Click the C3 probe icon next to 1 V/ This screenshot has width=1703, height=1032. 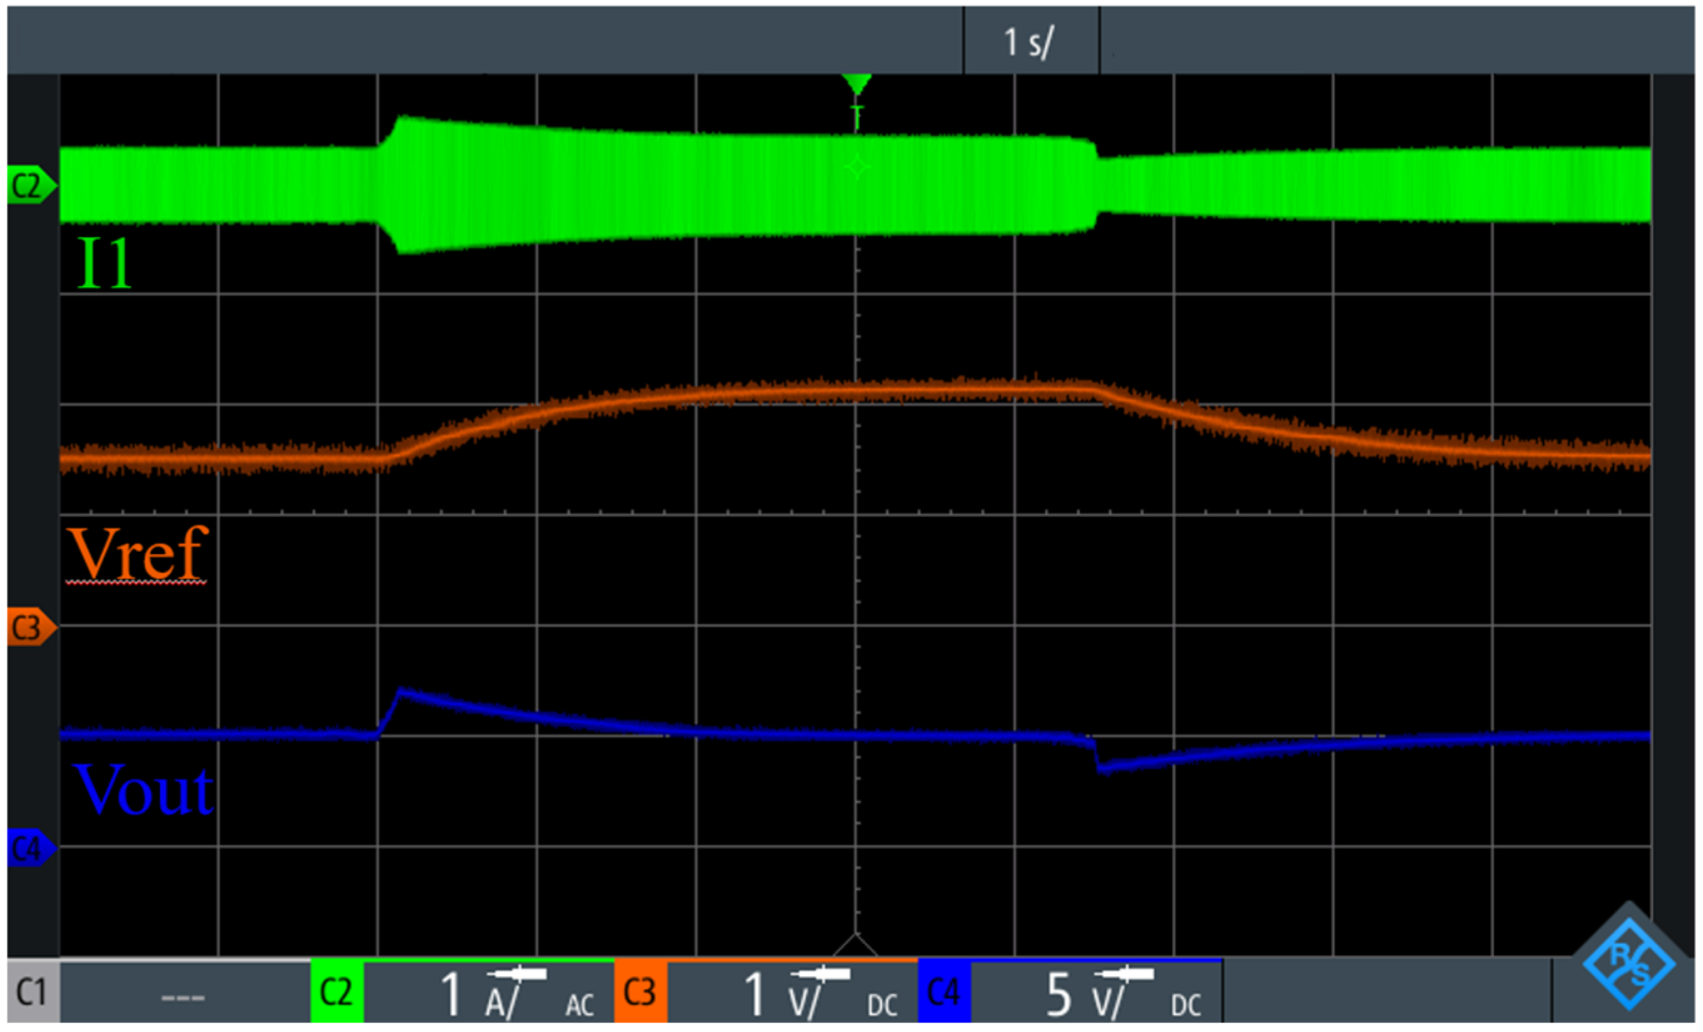coord(820,974)
